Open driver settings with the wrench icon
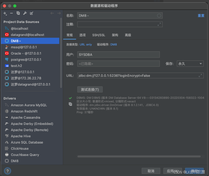The height and width of the screenshot is (176, 209). [x=25, y=13]
